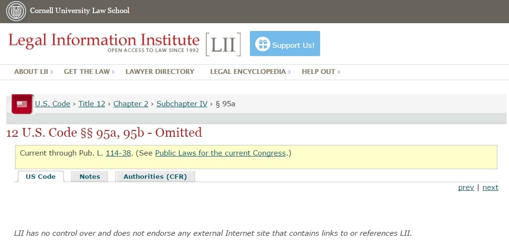Click the red U.S. flag icon
This screenshot has height=244, width=509.
(x=22, y=104)
